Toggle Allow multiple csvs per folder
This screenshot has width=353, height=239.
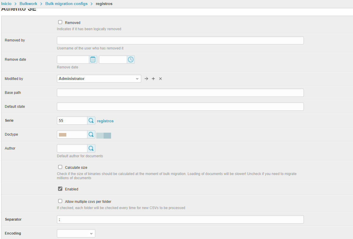[x=60, y=201]
